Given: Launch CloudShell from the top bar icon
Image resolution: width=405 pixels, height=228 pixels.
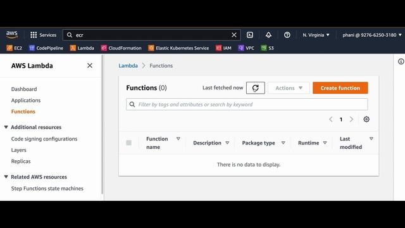Looking at the screenshot, I should [250, 35].
